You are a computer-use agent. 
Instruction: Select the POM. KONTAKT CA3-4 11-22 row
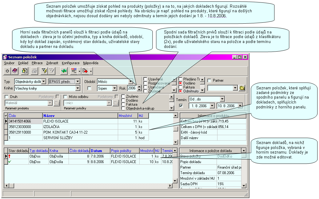pos(76,132)
